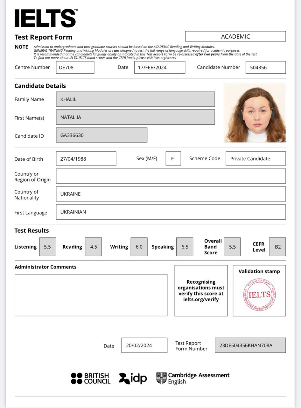Click the British Council logo
Viewport: 301px width, 408px height.
[x=91, y=378]
